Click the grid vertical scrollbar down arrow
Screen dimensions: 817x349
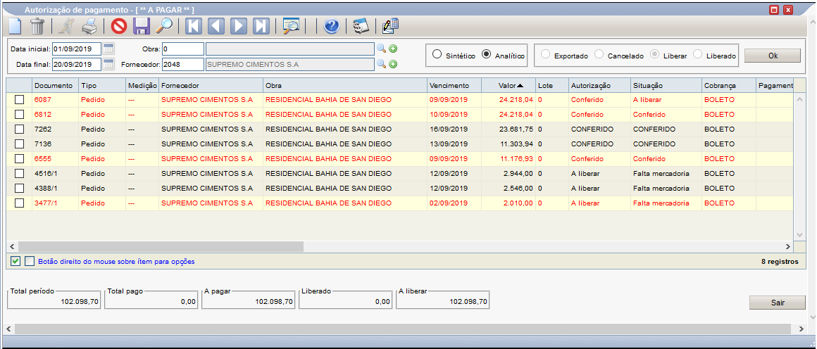801,234
